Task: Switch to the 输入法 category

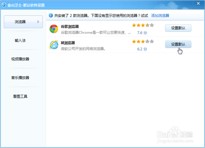Action: [20, 40]
